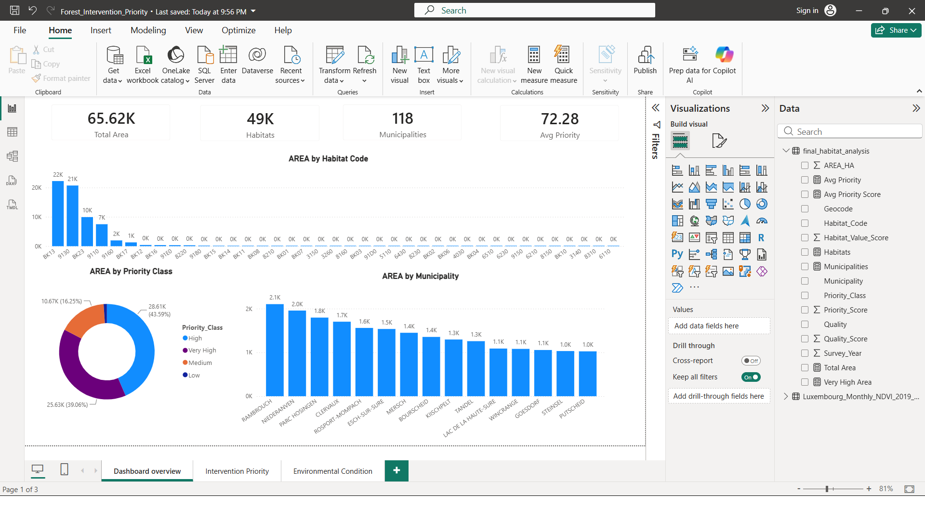
Task: Select the R script visual icon
Action: (762, 238)
